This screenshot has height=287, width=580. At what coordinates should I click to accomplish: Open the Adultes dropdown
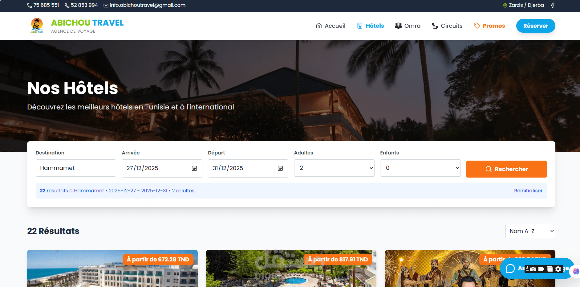pos(334,168)
